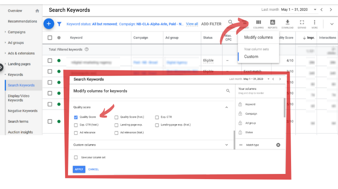Remove Match type column with X icon
This screenshot has width=338, height=189.
[x=278, y=145]
